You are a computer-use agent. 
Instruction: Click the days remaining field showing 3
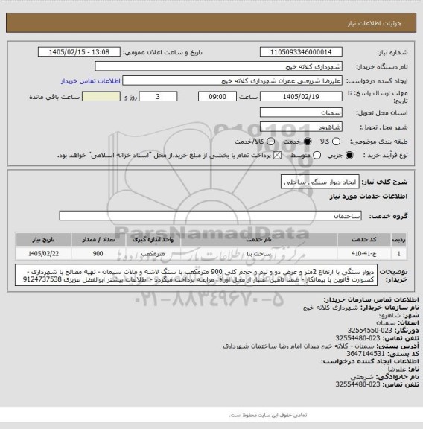pos(158,97)
